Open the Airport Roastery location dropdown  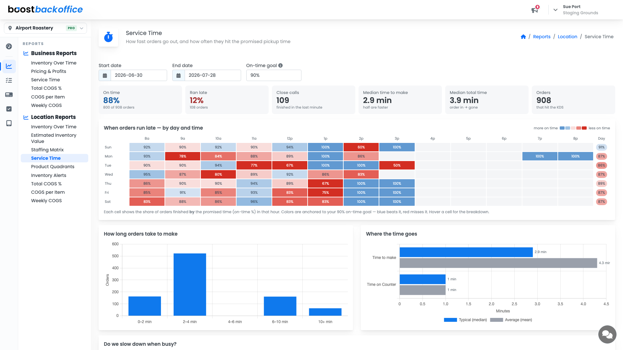(x=45, y=28)
